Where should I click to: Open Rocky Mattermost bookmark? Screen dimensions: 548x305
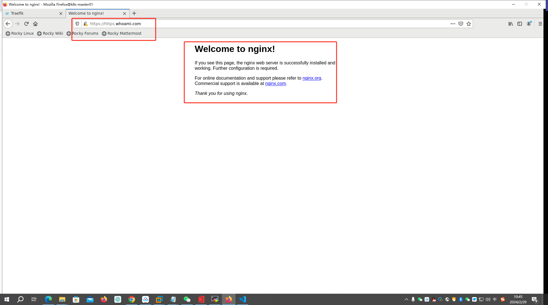[x=121, y=33]
